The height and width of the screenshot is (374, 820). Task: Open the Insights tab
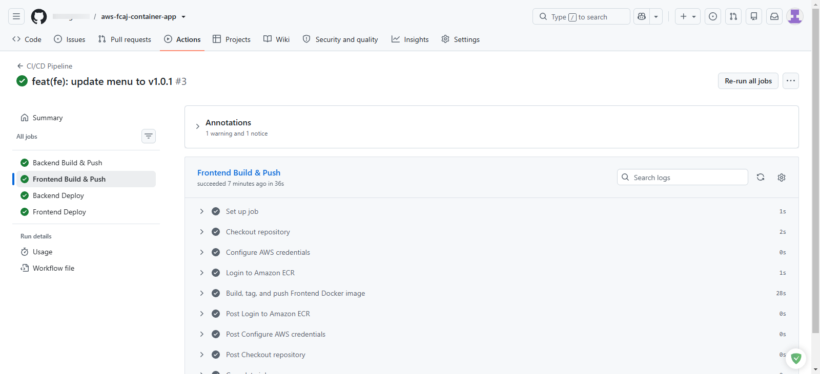[x=410, y=39]
